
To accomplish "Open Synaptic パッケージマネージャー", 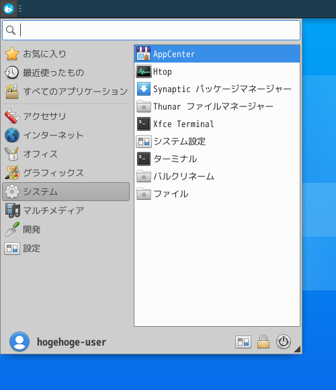I will (x=217, y=89).
